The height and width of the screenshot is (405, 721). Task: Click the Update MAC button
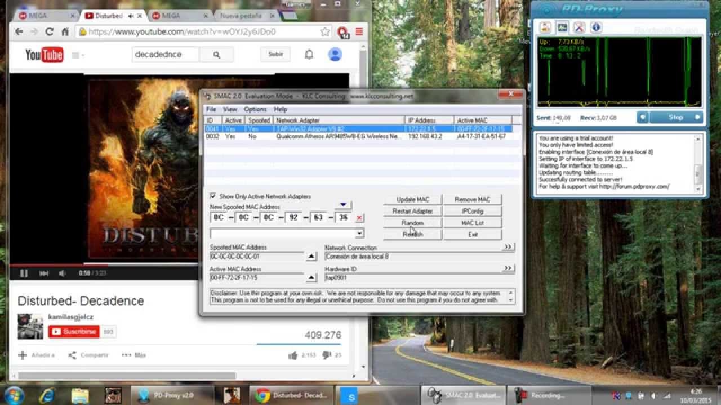[x=412, y=200]
